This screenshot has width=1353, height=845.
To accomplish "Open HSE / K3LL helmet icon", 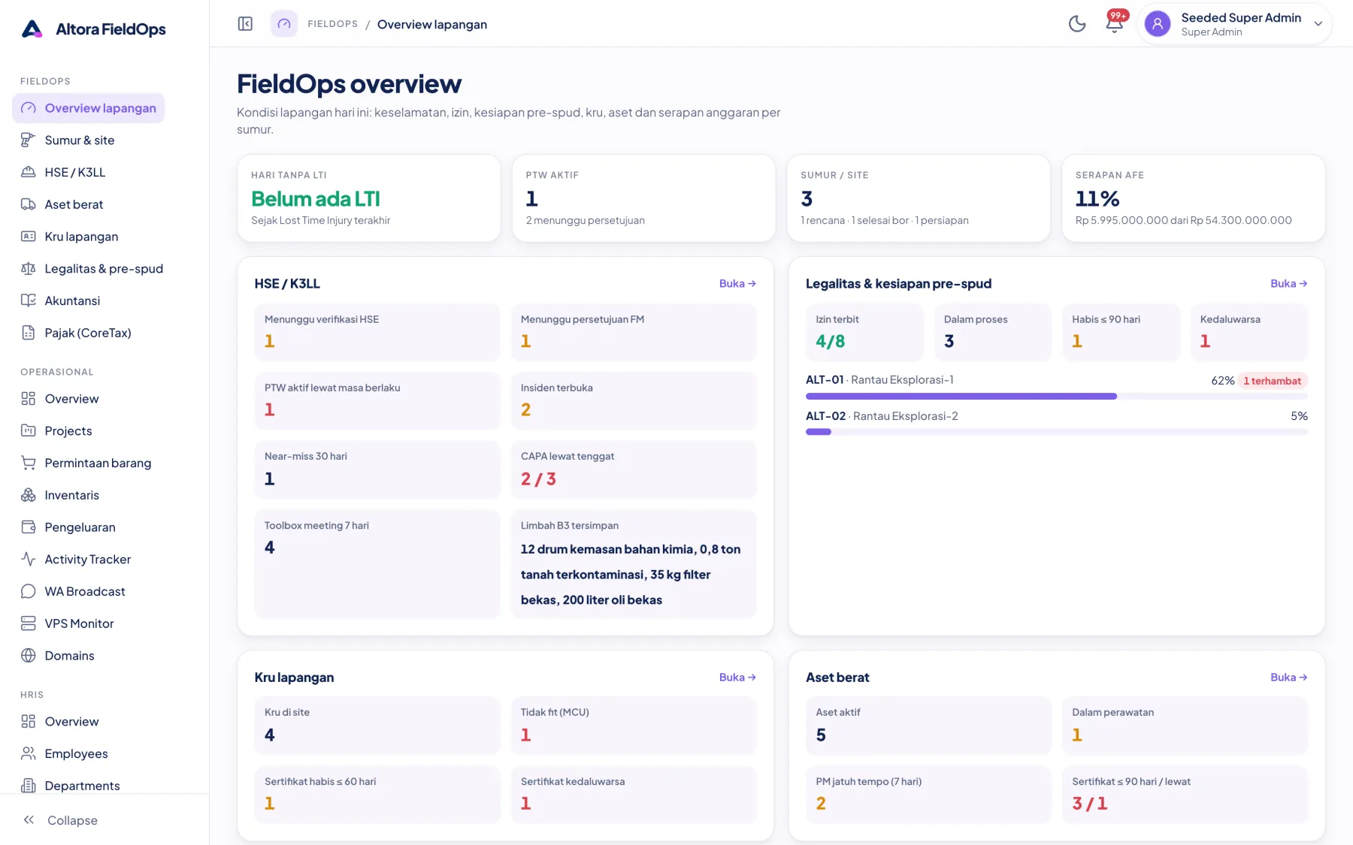I will click(x=29, y=172).
